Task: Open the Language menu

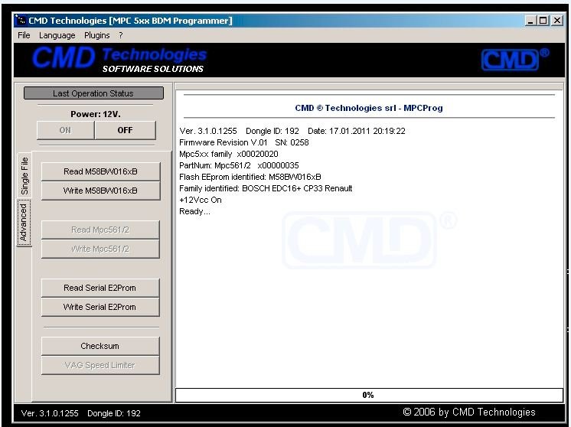Action: [x=57, y=35]
